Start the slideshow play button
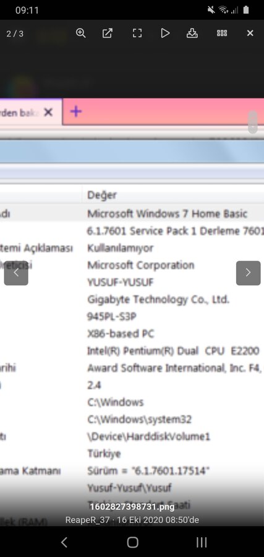Viewport: 264px width, 557px height. (x=165, y=33)
